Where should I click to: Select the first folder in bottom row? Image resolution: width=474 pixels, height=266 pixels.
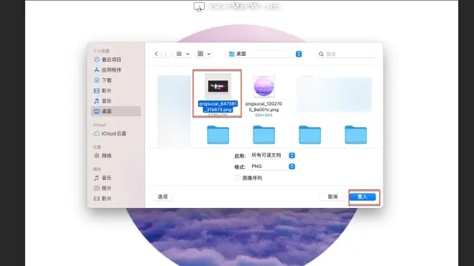218,135
